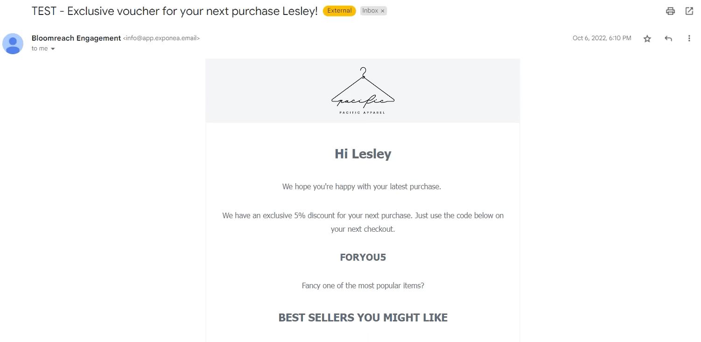Open the email in a new window
701x342 pixels.
689,11
